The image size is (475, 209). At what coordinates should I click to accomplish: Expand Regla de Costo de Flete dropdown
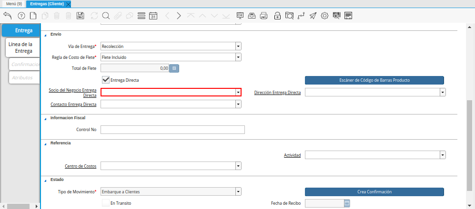click(238, 57)
